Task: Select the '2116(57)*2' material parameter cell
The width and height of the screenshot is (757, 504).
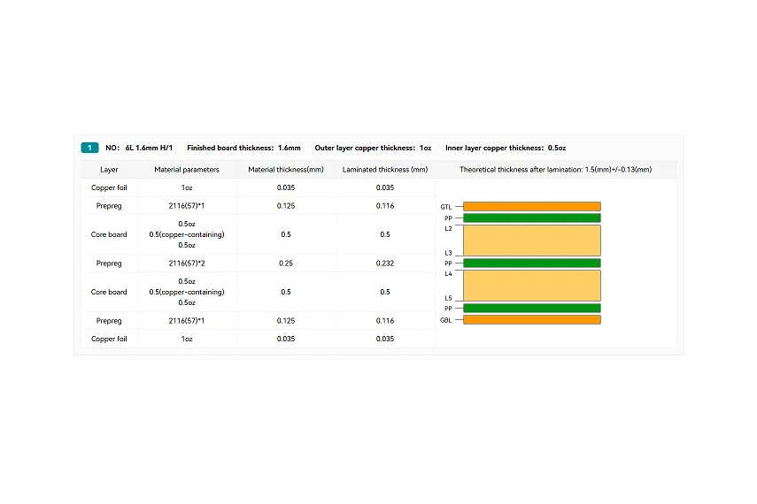Action: 187,263
